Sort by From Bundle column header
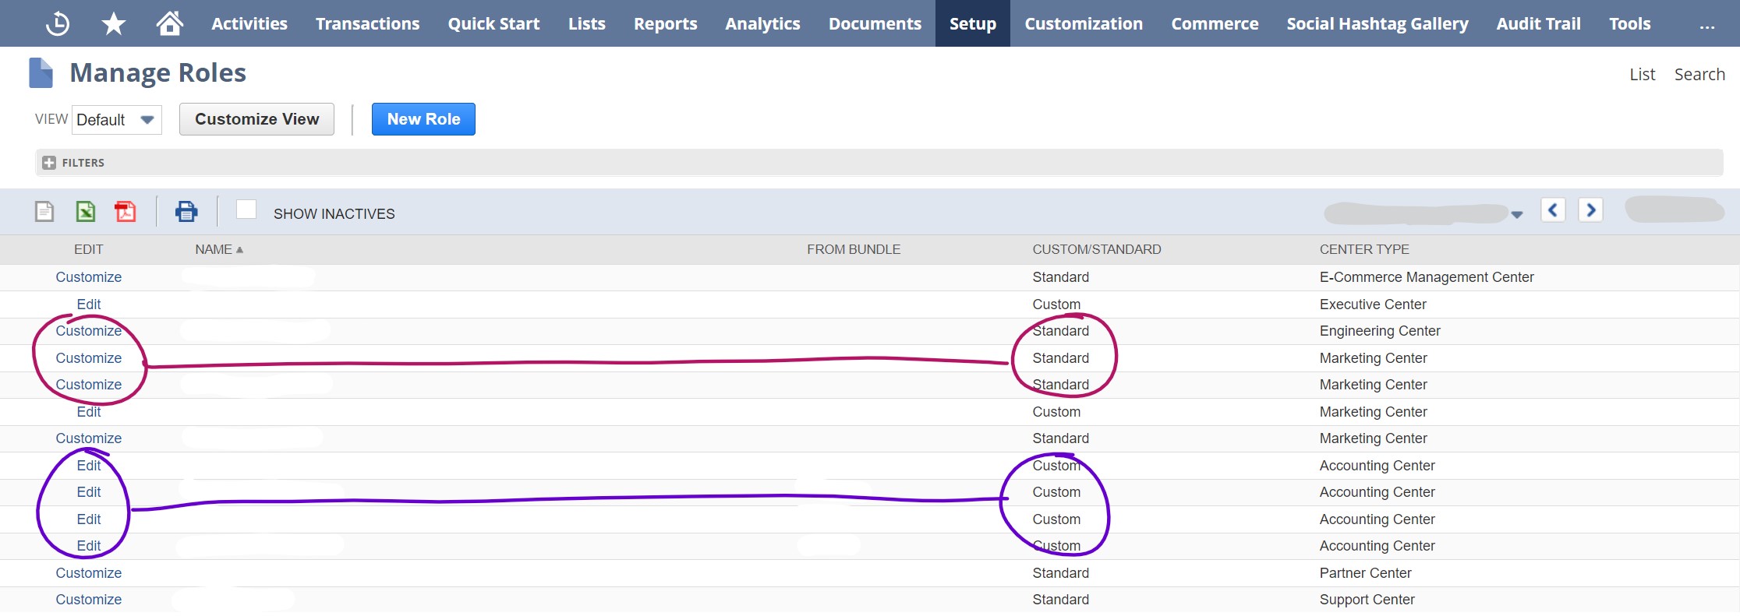The width and height of the screenshot is (1740, 616). pos(854,249)
